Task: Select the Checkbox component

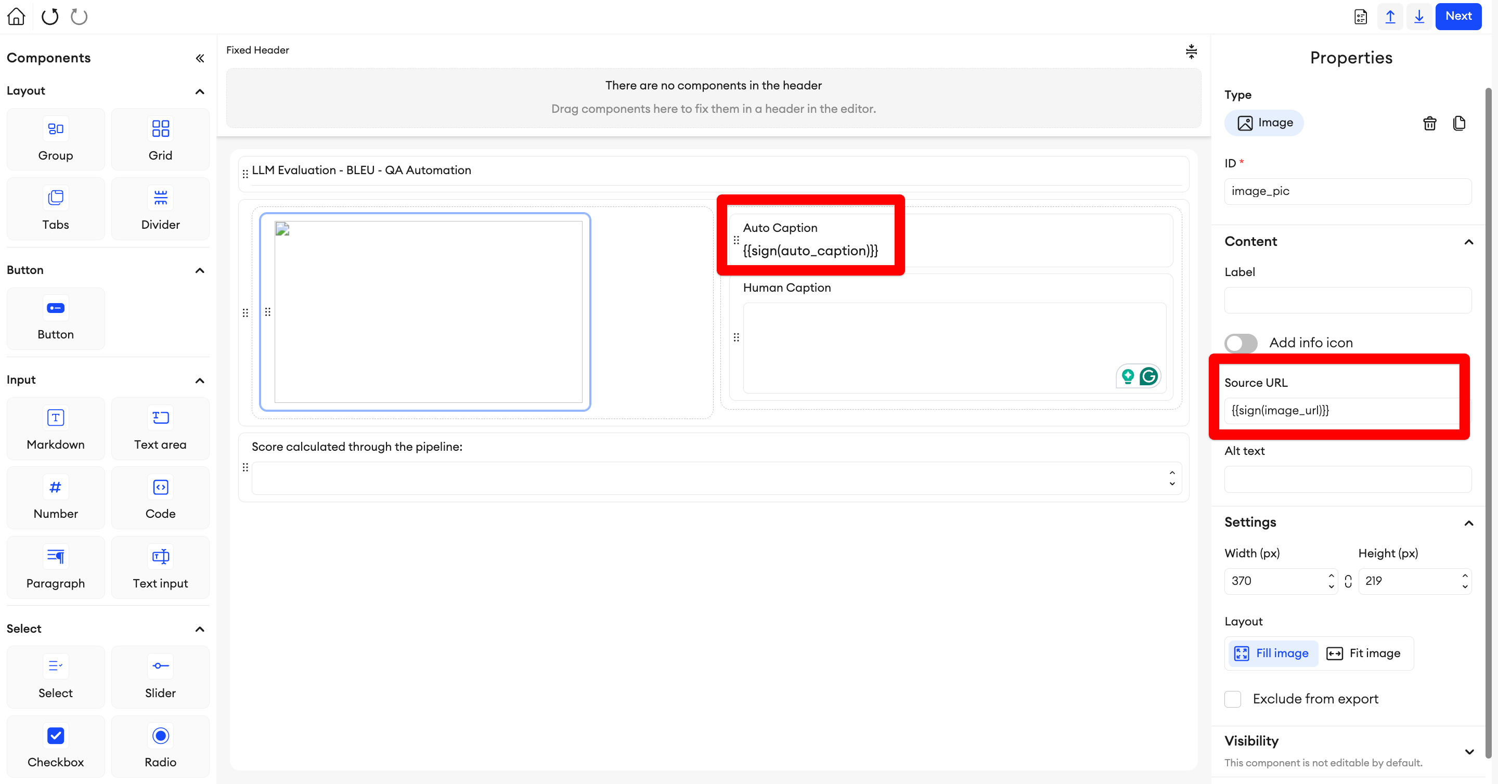Action: [56, 746]
